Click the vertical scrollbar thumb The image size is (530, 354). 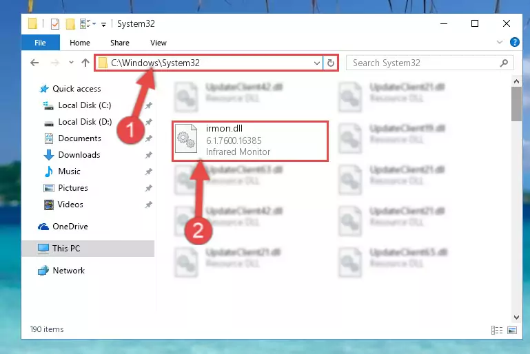point(516,104)
